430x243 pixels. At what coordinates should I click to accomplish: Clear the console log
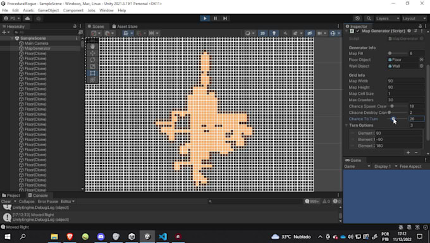[x=6, y=201]
